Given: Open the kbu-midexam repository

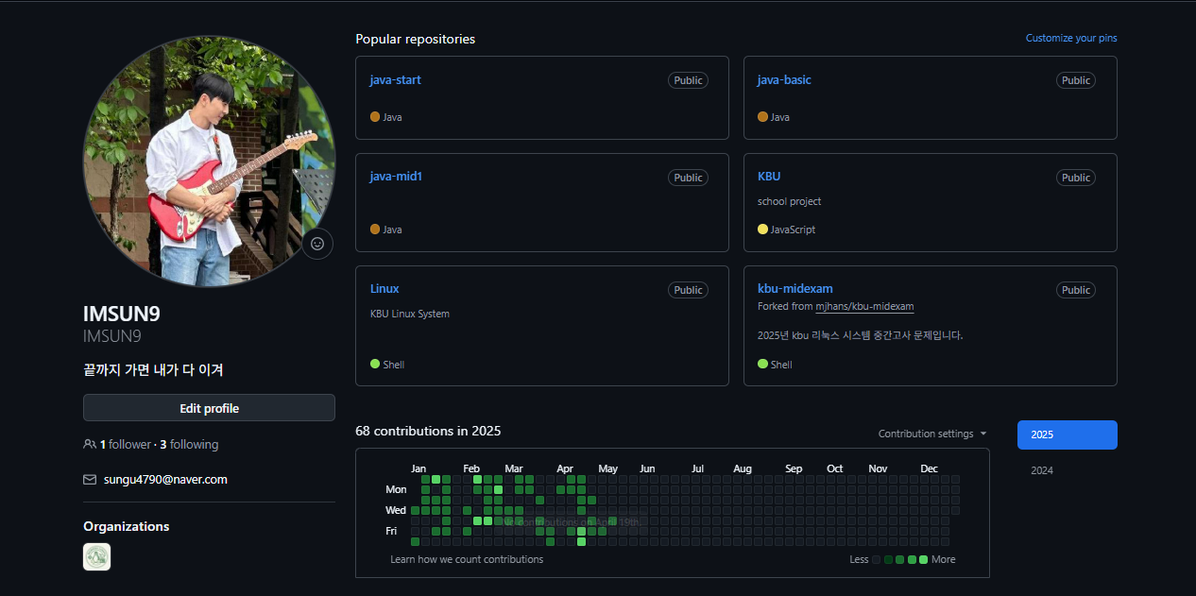Looking at the screenshot, I should [x=795, y=289].
